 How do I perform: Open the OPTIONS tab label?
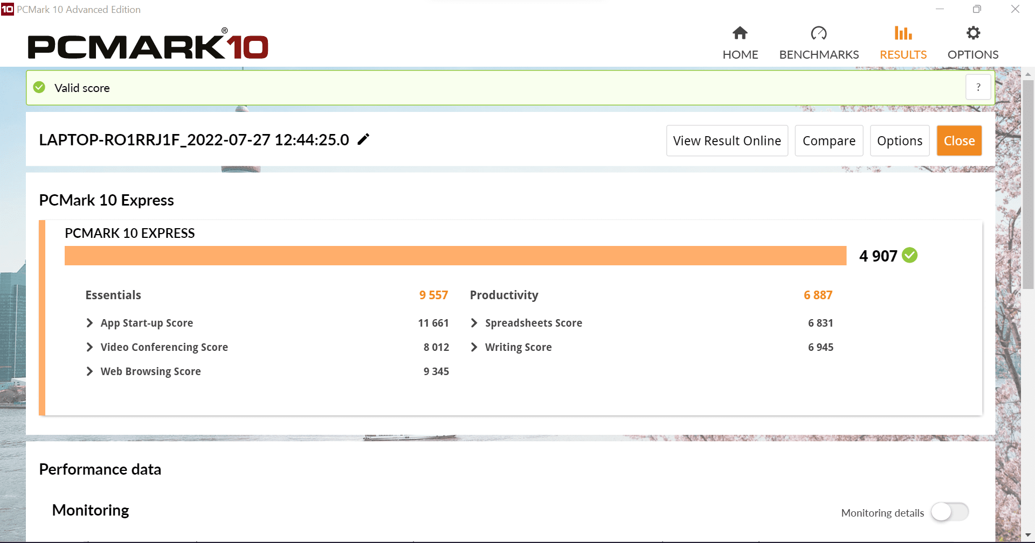[973, 55]
